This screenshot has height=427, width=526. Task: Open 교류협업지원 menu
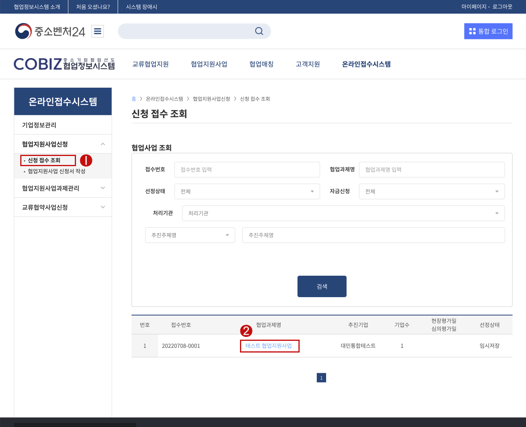pyautogui.click(x=150, y=64)
